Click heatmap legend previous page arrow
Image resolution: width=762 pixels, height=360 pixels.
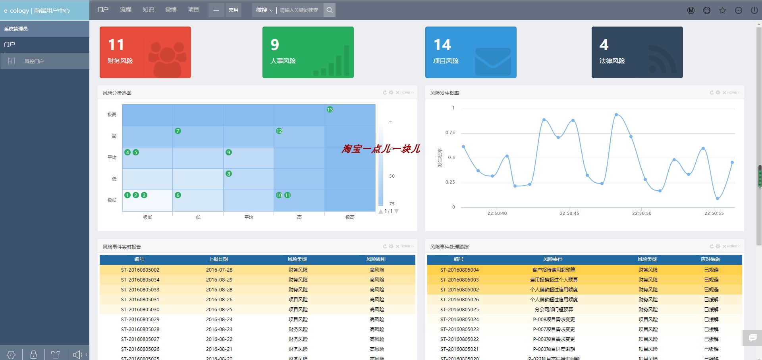point(381,211)
